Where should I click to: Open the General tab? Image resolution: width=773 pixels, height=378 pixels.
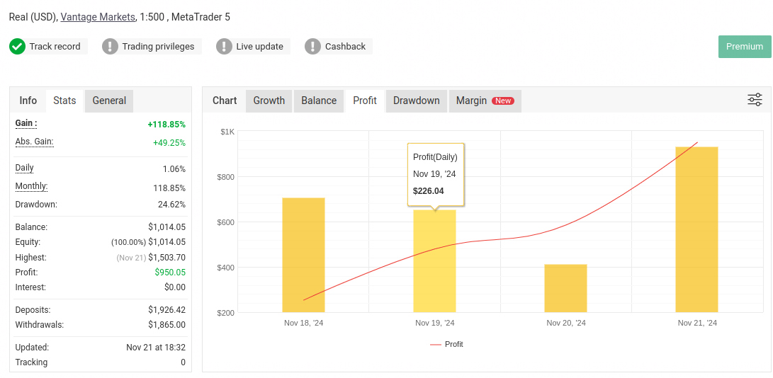click(109, 101)
